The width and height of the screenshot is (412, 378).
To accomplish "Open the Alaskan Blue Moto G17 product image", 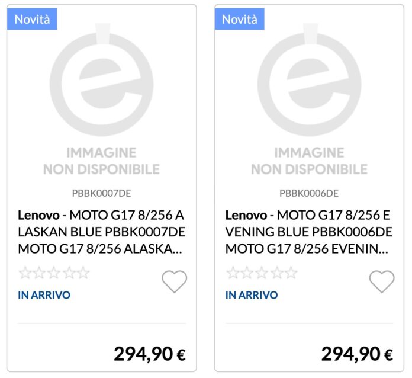I will pos(101,101).
